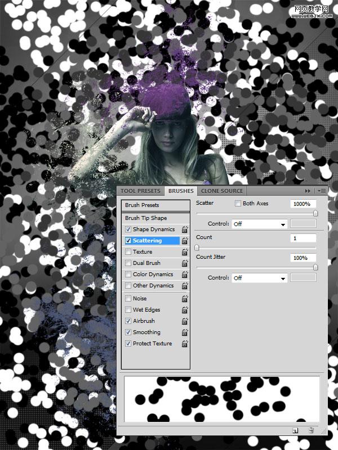Click lock icon beside Scattering
This screenshot has height=450, width=338.
(x=185, y=241)
